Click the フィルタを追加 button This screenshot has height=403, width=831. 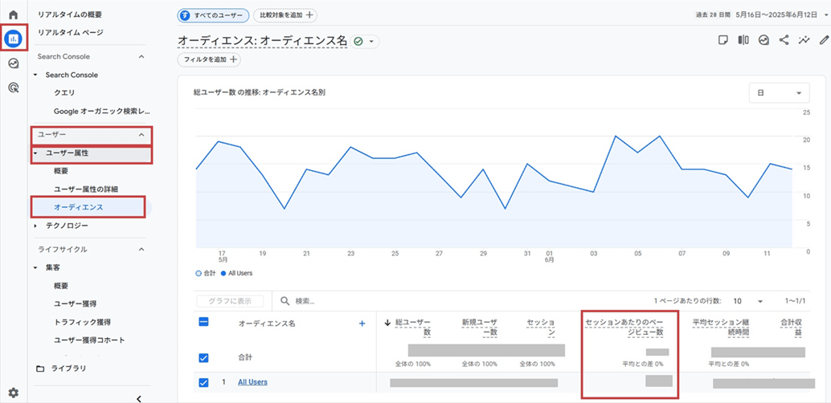pos(209,60)
